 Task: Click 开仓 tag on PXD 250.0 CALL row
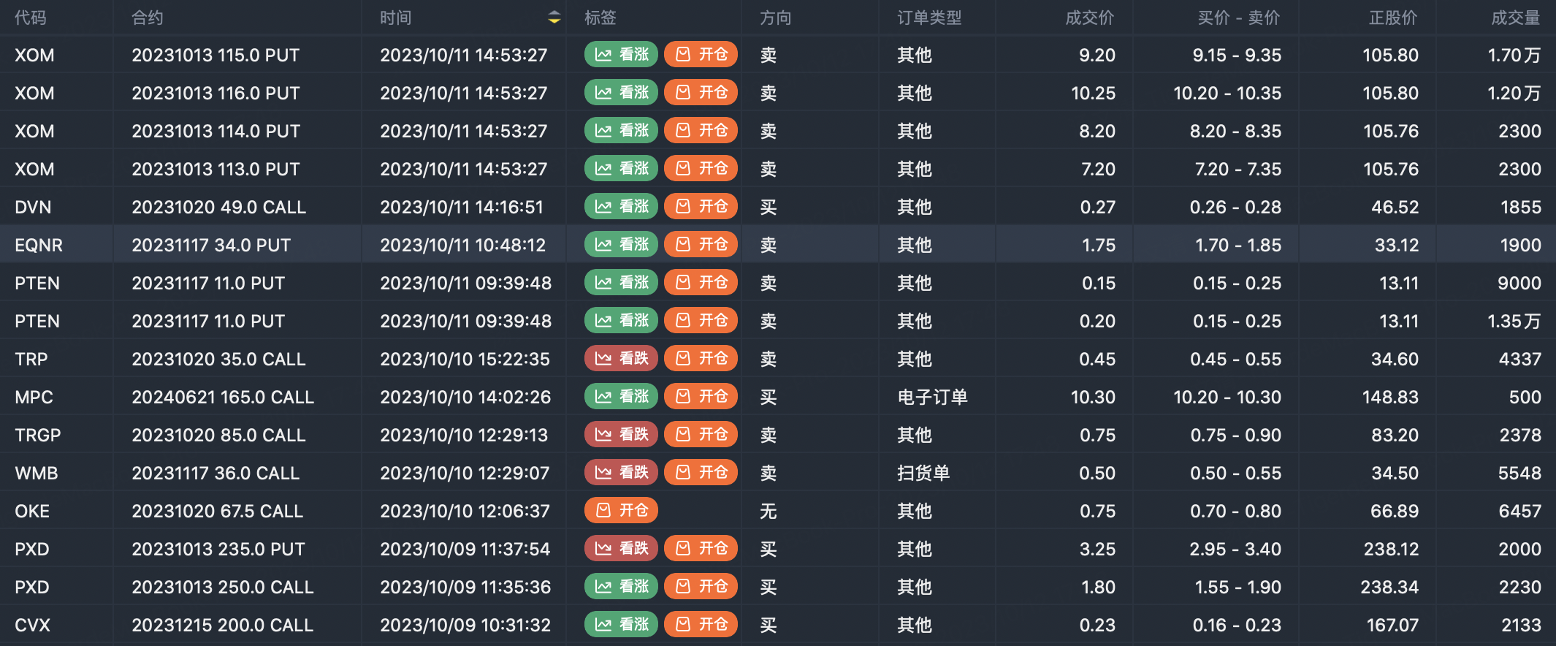[x=701, y=586]
